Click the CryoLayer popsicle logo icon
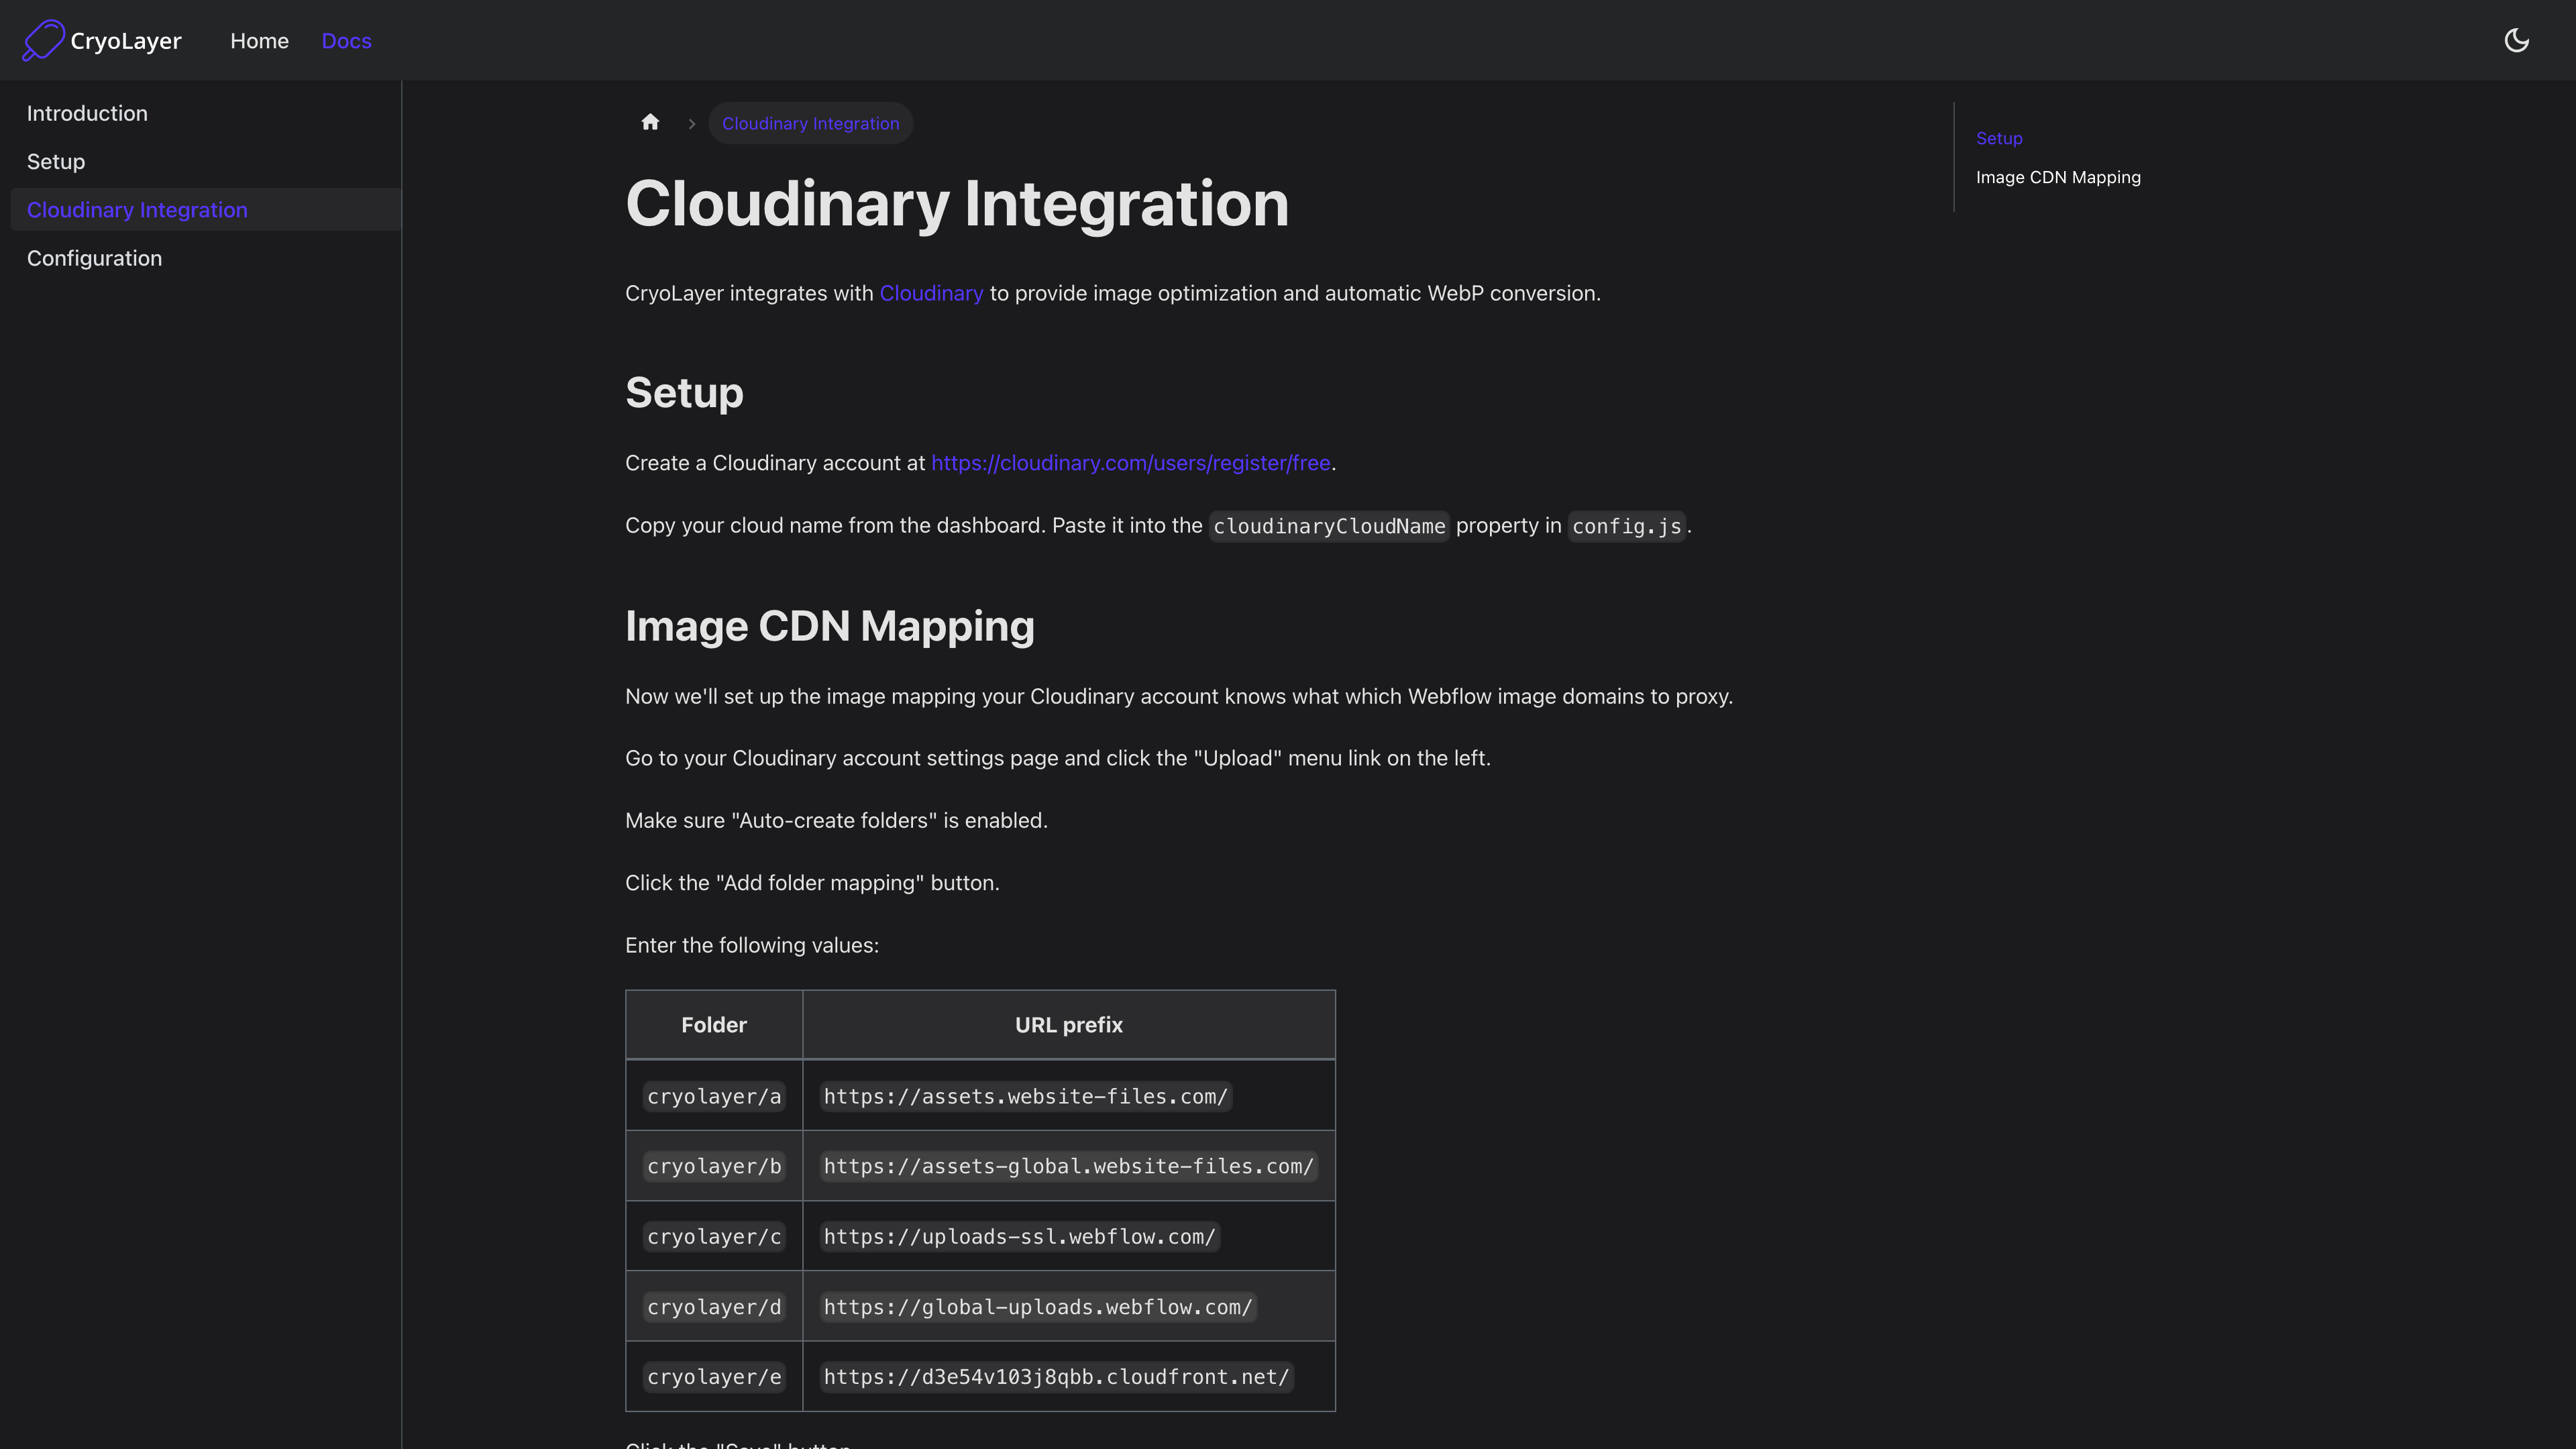Screen dimensions: 2576x1449 43,40
